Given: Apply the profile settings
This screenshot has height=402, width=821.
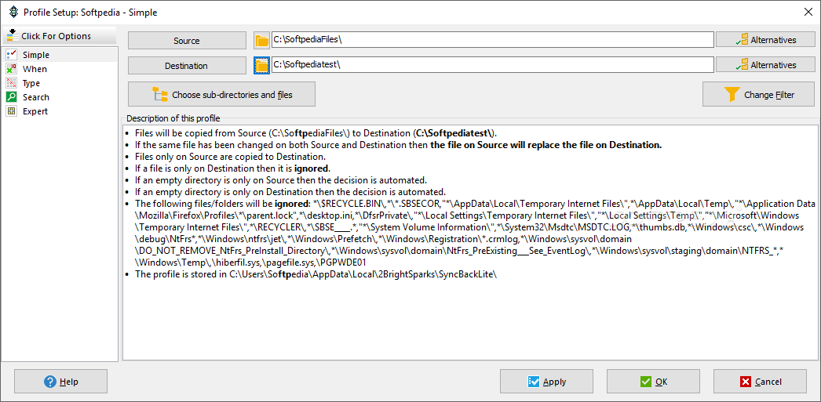Looking at the screenshot, I should (x=546, y=381).
